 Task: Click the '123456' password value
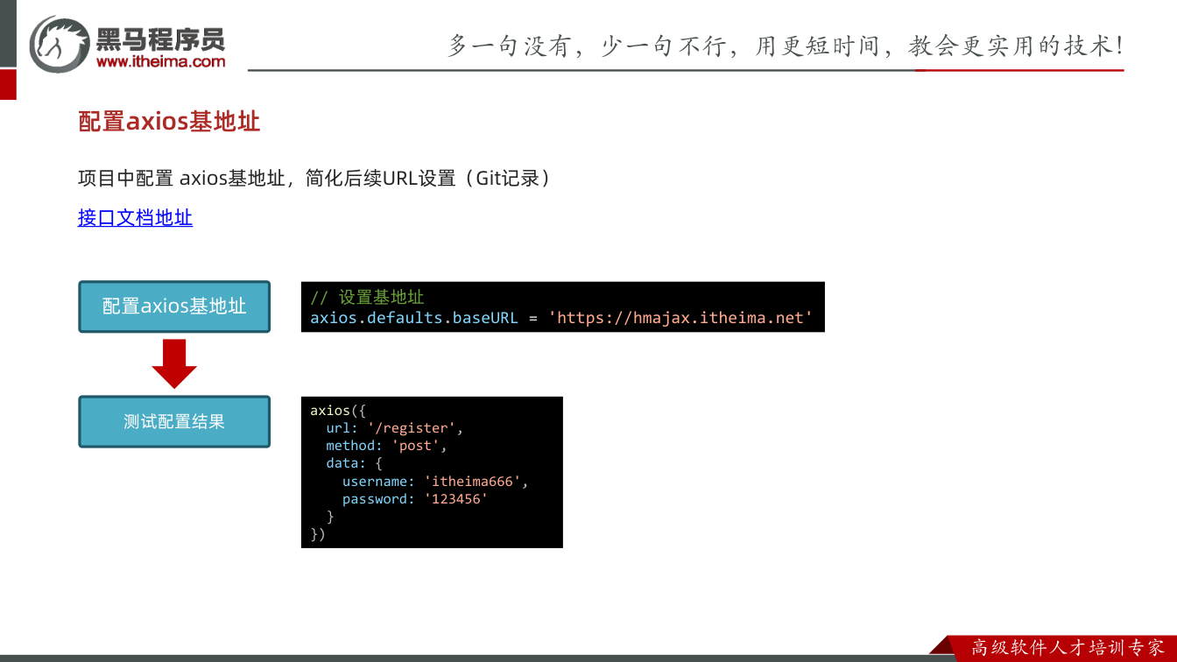point(455,499)
